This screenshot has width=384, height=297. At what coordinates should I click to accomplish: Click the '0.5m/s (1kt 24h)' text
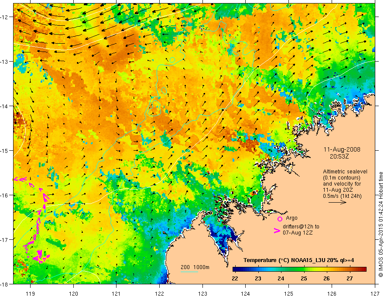pyautogui.click(x=342, y=196)
